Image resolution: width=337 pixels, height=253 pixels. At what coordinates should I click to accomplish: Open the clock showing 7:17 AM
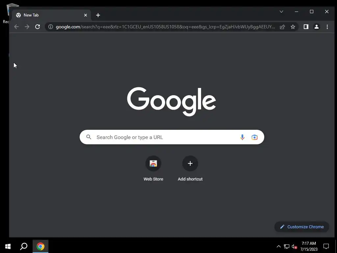(309, 246)
